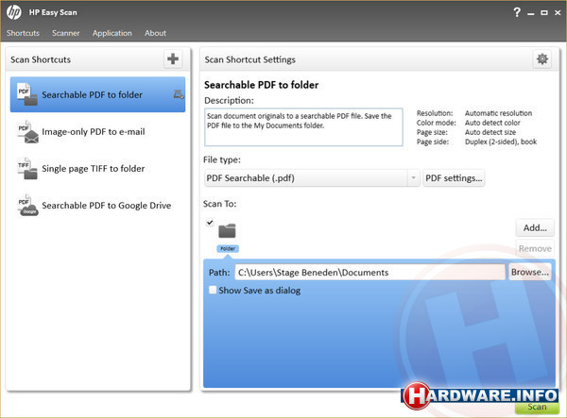Uncheck the Folder destination checkbox
Viewport: 567px width, 418px height.
click(x=210, y=223)
